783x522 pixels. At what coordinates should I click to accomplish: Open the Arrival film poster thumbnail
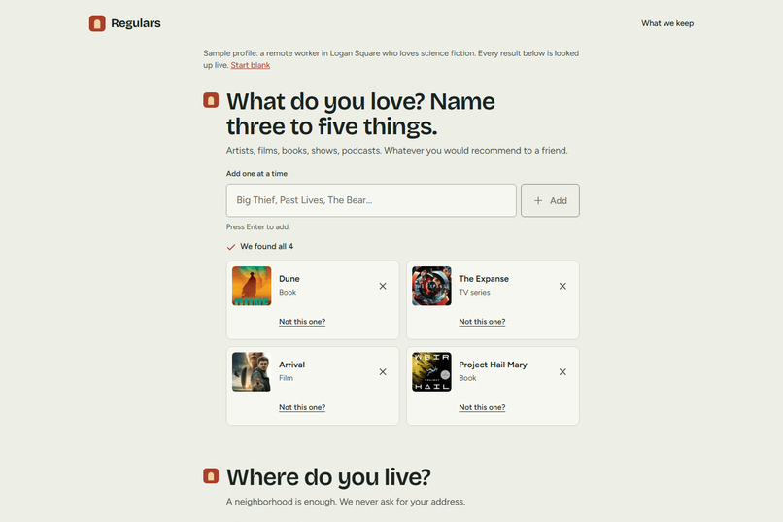252,371
